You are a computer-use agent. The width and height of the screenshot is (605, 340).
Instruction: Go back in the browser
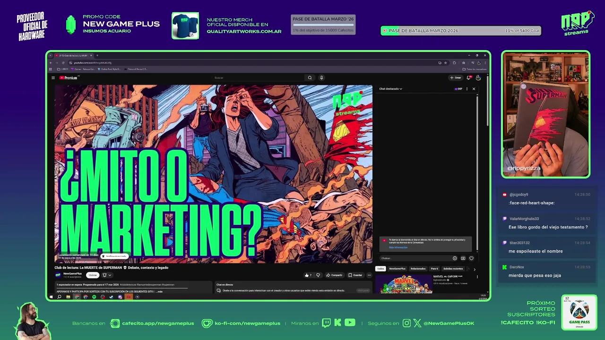coord(51,63)
